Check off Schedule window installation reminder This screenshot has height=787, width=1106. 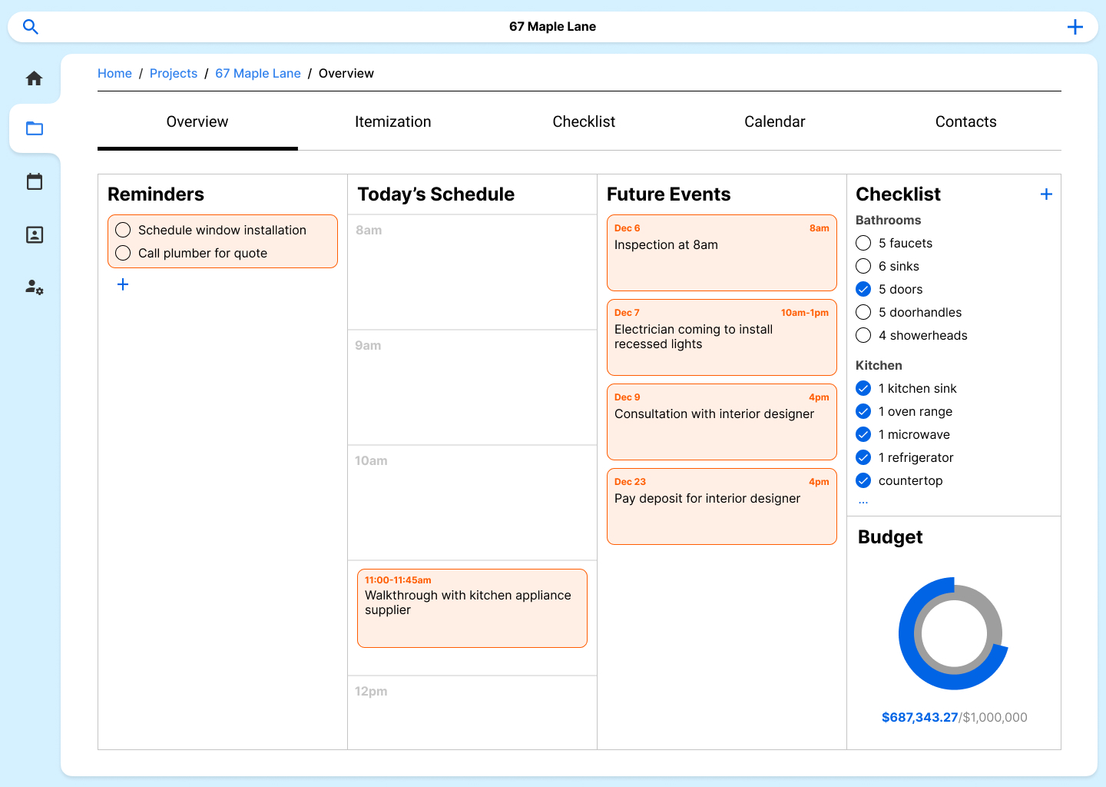click(123, 230)
